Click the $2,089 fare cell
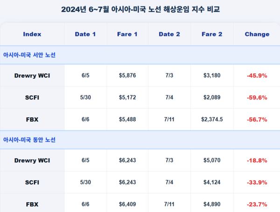The width and height of the screenshot is (280, 212). 212,98
